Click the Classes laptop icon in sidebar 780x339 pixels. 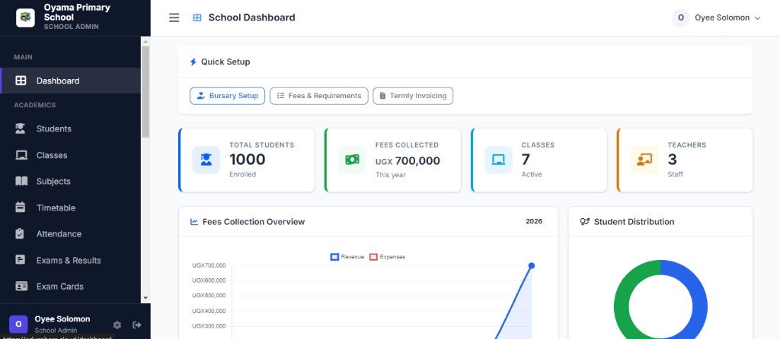coord(21,155)
